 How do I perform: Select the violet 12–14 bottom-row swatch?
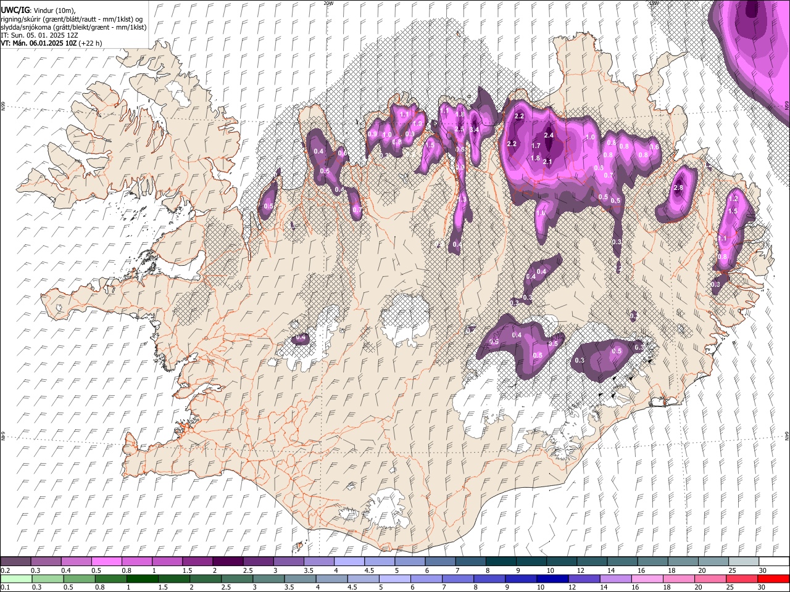click(x=584, y=578)
